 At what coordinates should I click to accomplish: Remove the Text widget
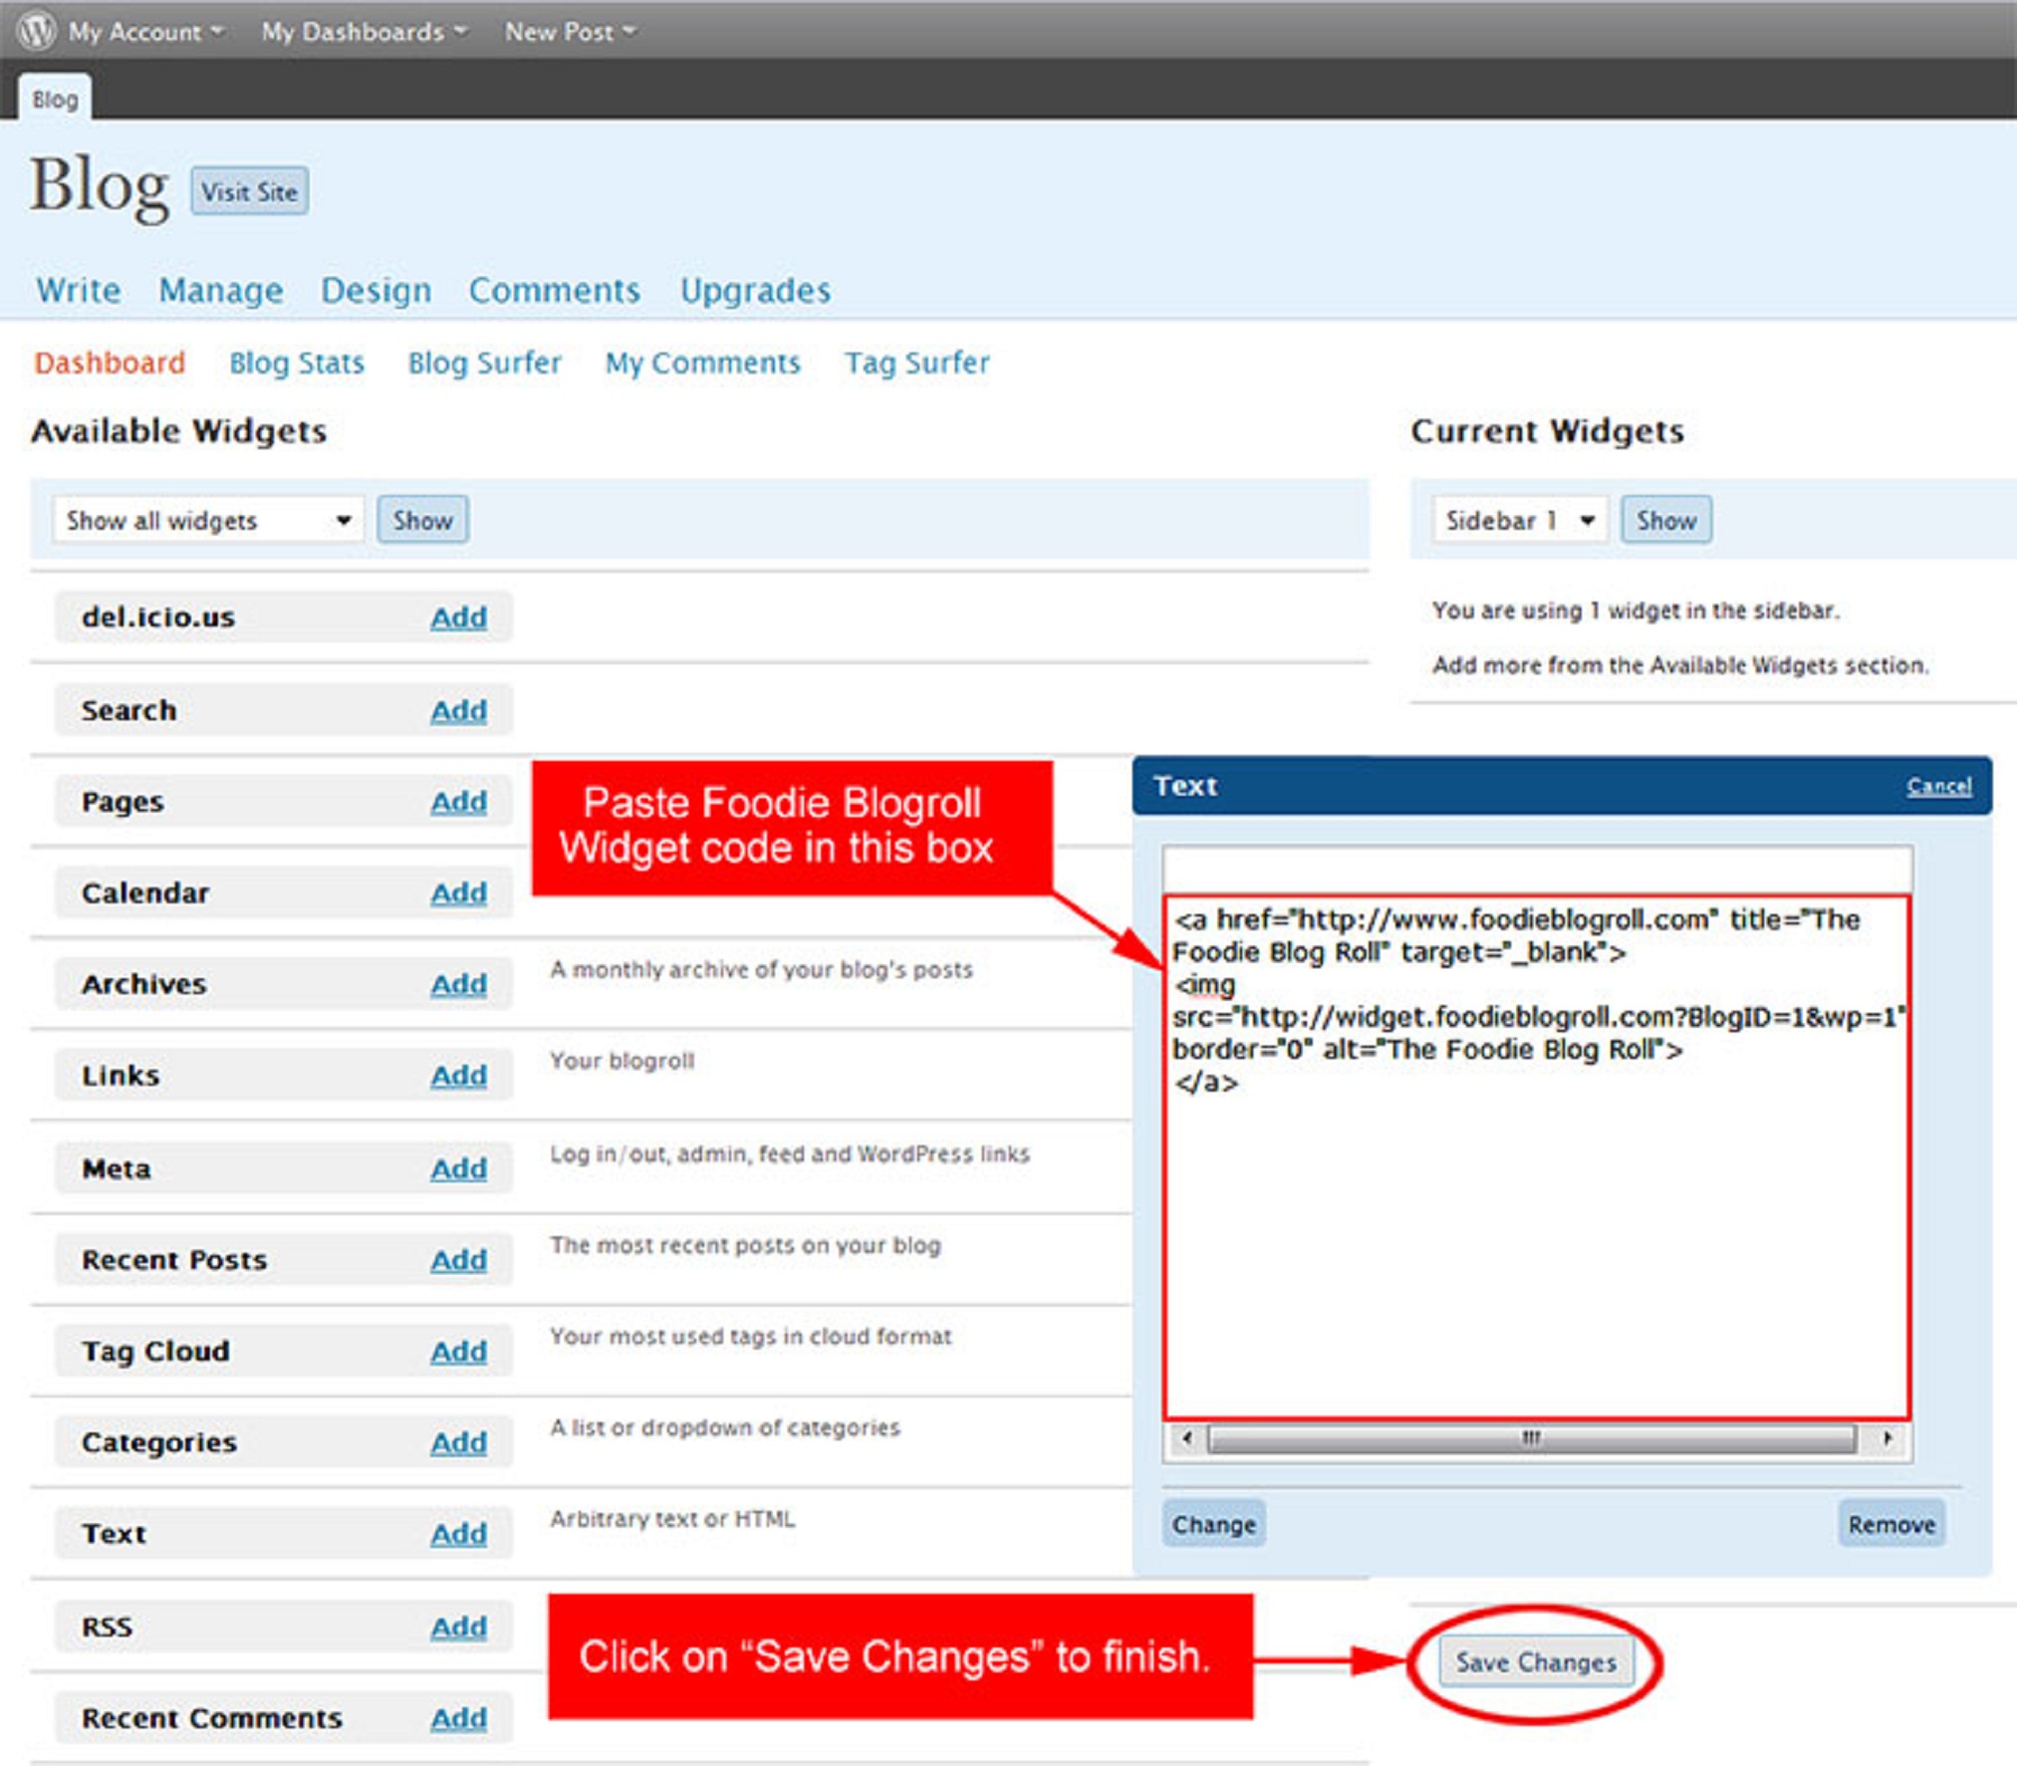point(1890,1524)
